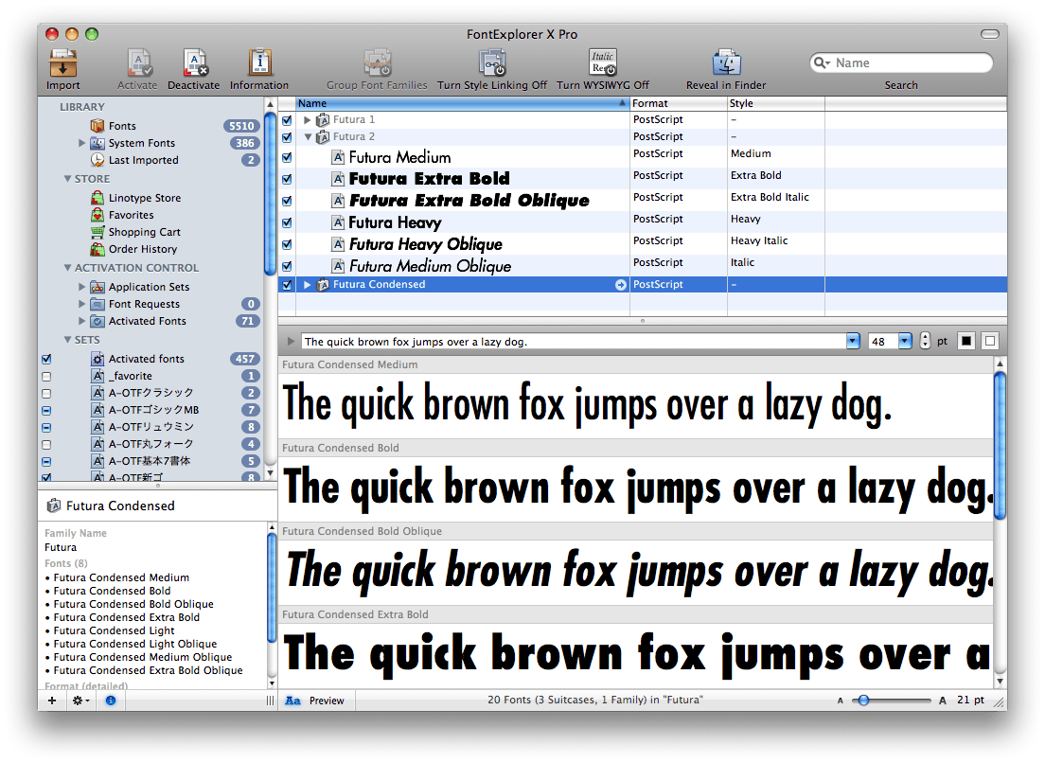The height and width of the screenshot is (763, 1045).
Task: Select Activated Fonts under Activation Control
Action: tap(148, 321)
